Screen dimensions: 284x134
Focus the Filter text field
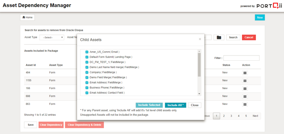point(241,58)
